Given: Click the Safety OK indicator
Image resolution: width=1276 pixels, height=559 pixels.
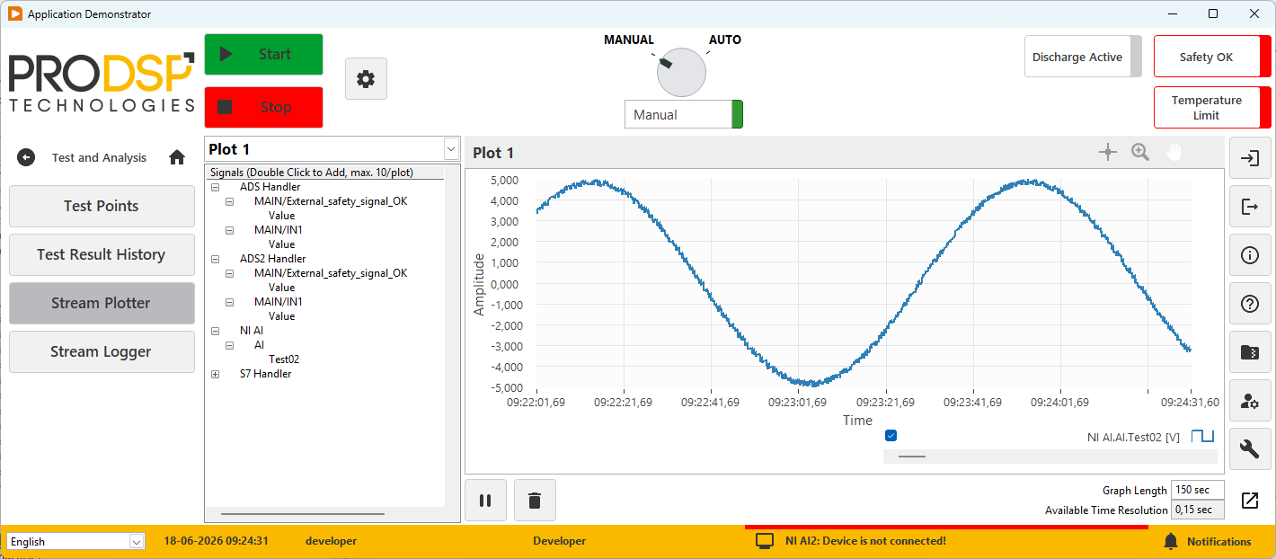Looking at the screenshot, I should [x=1212, y=57].
